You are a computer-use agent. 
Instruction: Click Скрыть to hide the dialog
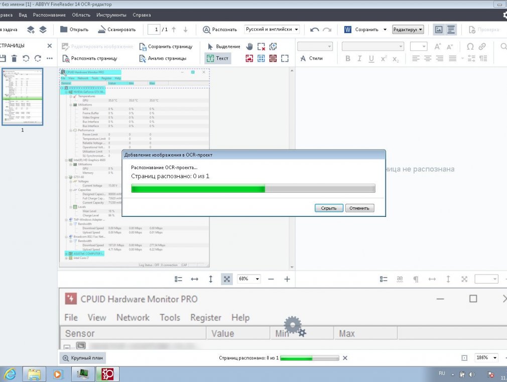tap(329, 208)
